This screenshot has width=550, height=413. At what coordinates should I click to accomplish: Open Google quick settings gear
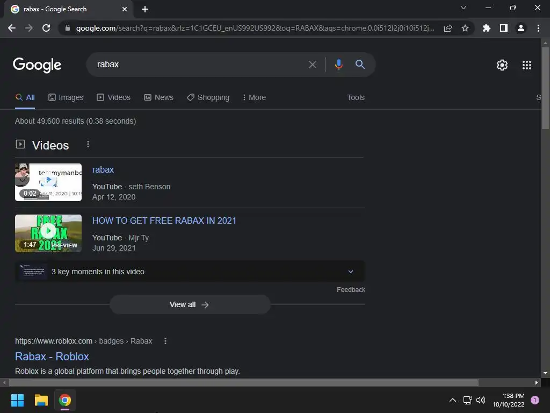[x=502, y=65]
